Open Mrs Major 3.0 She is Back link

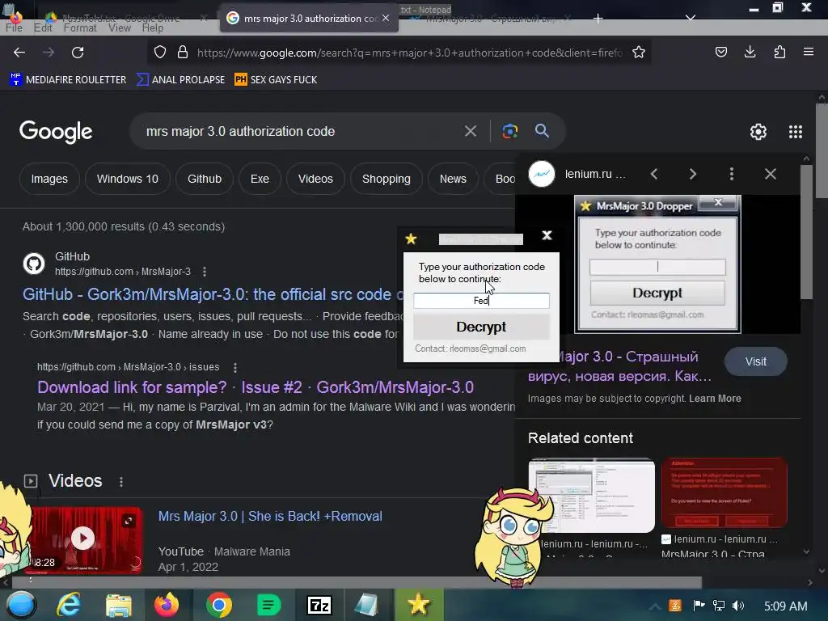tap(270, 516)
